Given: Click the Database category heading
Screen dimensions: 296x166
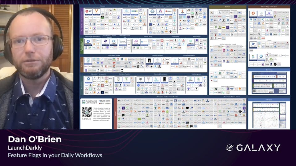Looking at the screenshot, I should click(102, 6).
